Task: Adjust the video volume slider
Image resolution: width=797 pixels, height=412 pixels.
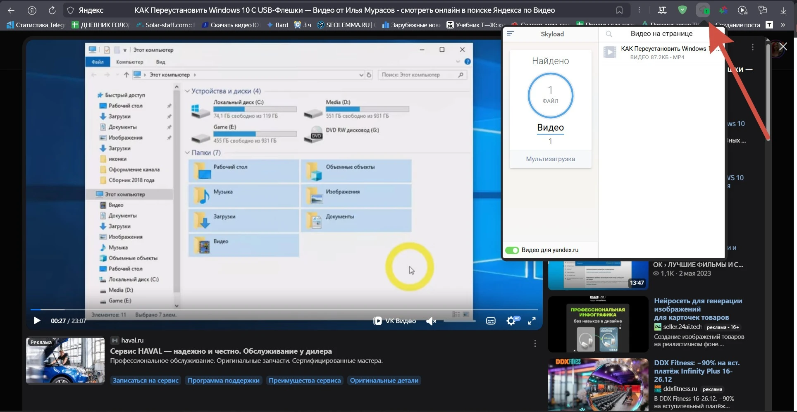Action: (459, 321)
